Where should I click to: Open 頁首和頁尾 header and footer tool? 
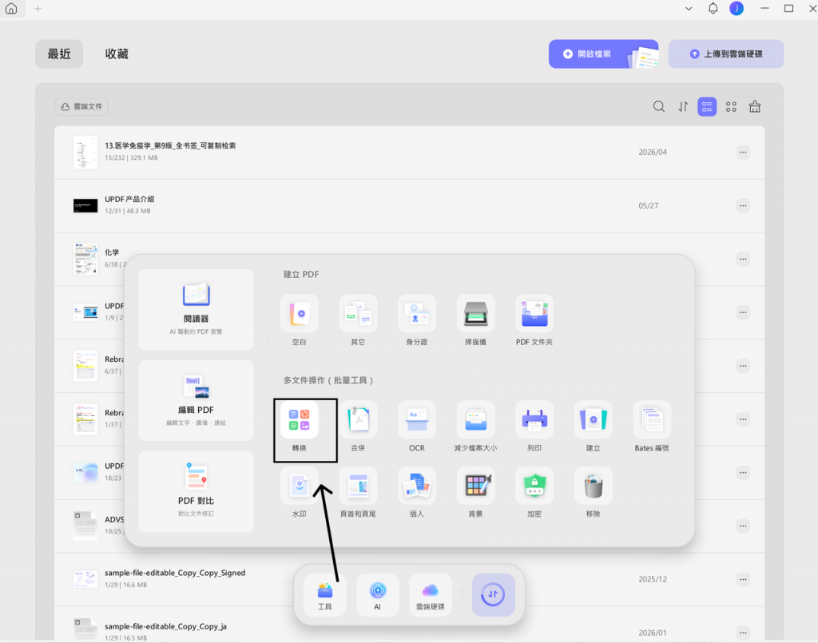coord(358,486)
